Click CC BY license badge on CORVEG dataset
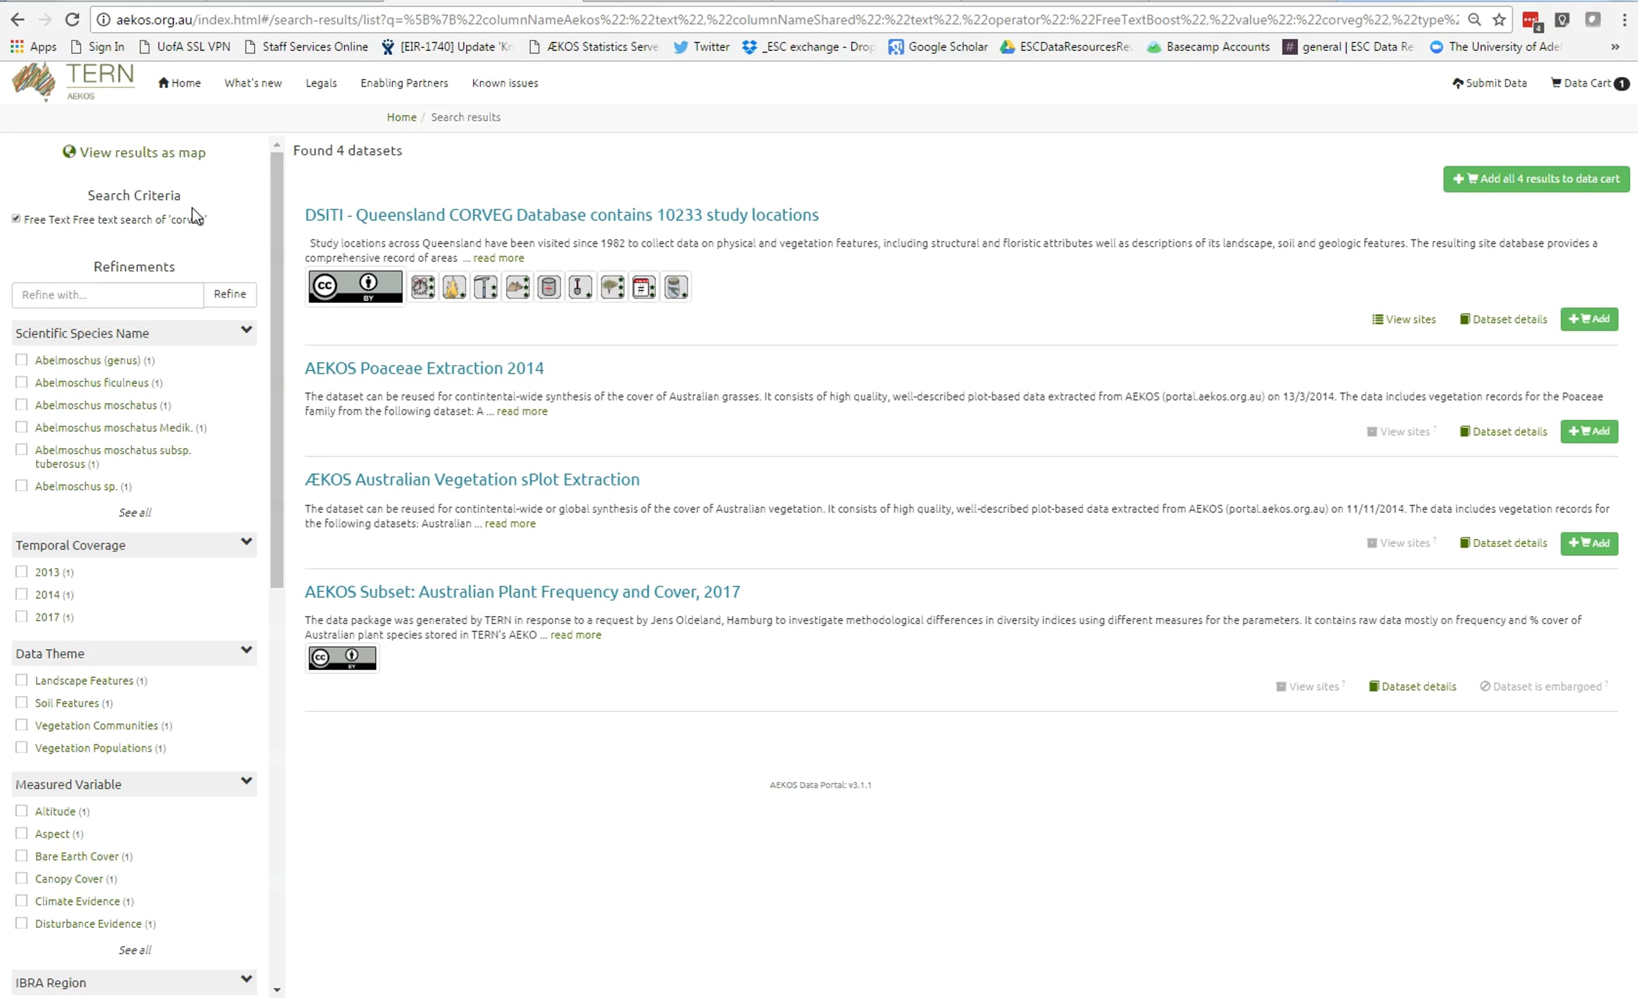This screenshot has height=998, width=1638. point(355,287)
